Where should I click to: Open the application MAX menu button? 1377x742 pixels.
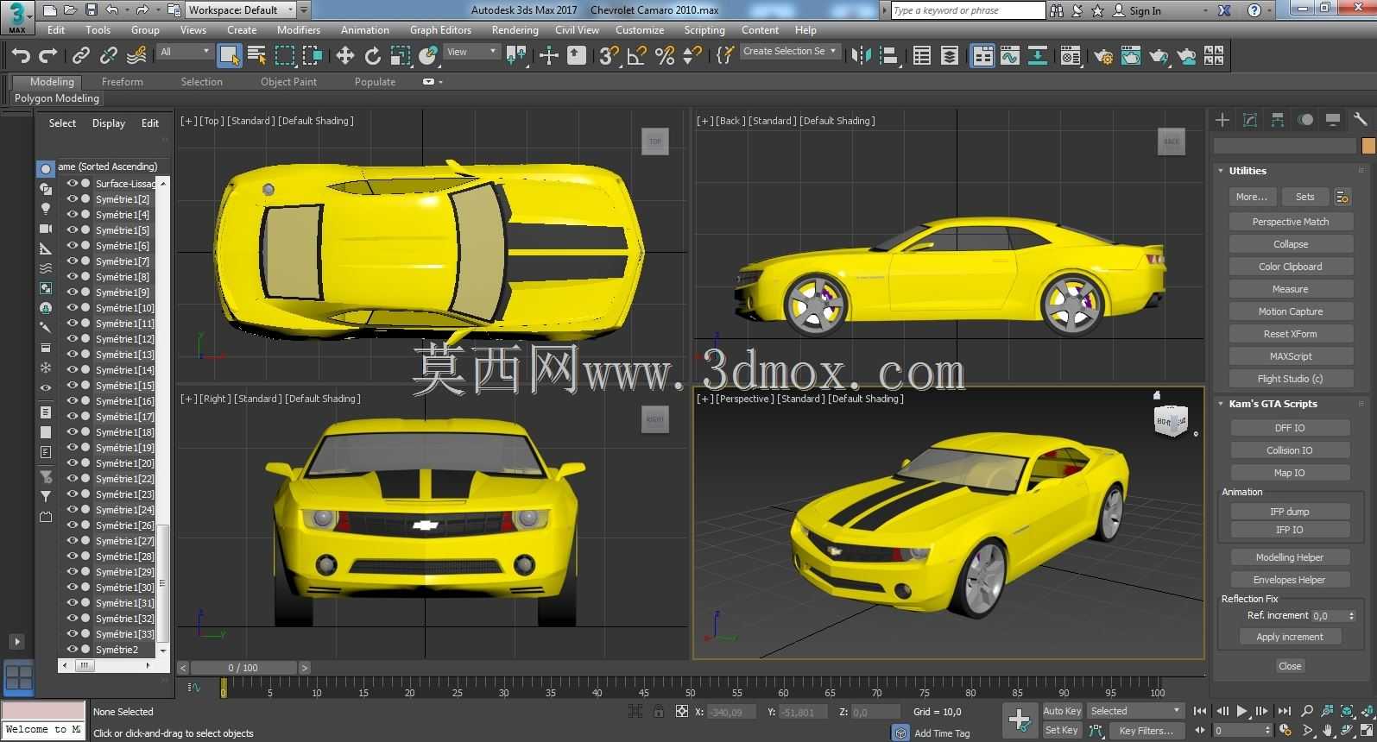pyautogui.click(x=17, y=16)
